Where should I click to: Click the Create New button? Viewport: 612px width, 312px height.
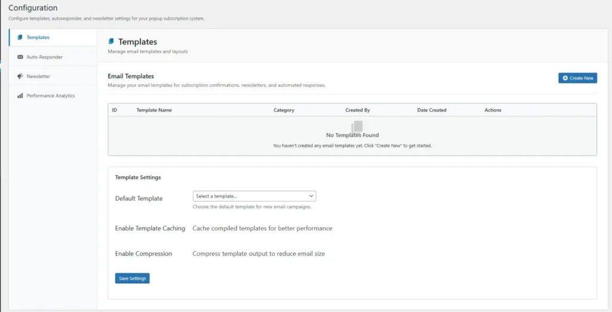click(578, 78)
